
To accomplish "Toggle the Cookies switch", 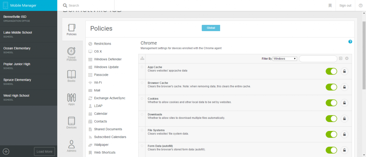I will click(331, 103).
